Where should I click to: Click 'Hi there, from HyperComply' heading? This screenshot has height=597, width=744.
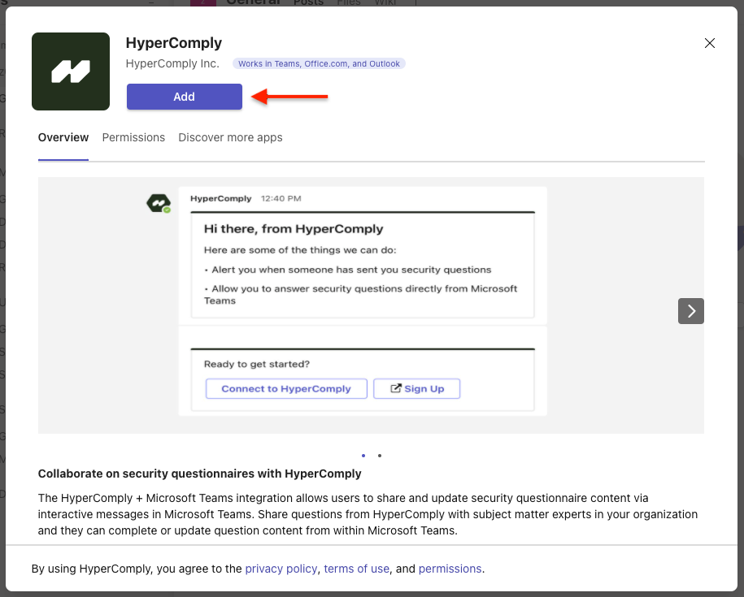tap(294, 229)
